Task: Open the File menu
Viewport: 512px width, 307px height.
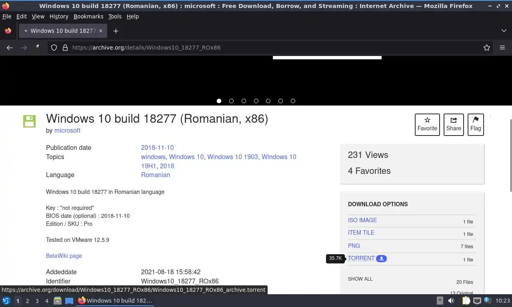Action: [7, 16]
